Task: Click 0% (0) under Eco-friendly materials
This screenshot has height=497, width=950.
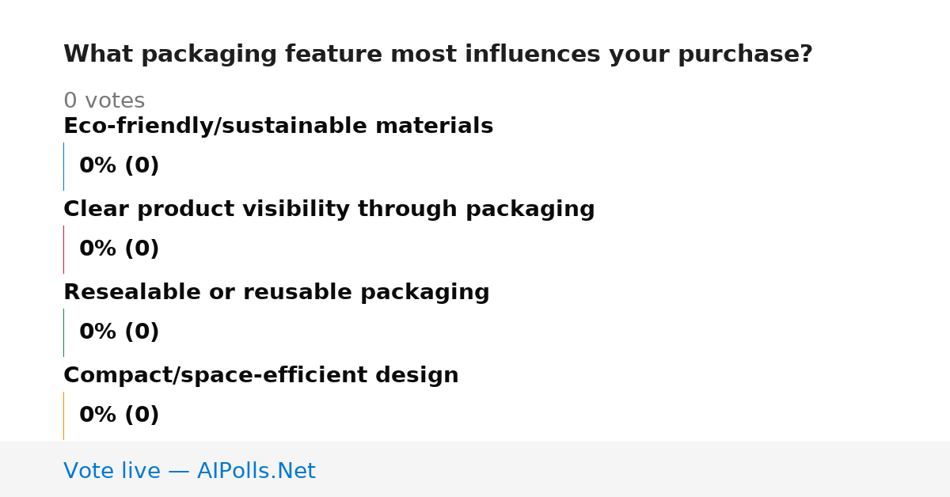Action: (119, 166)
